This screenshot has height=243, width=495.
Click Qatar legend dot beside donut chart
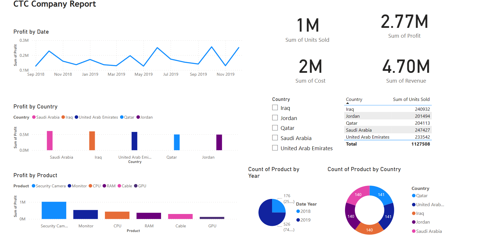[x=414, y=196]
